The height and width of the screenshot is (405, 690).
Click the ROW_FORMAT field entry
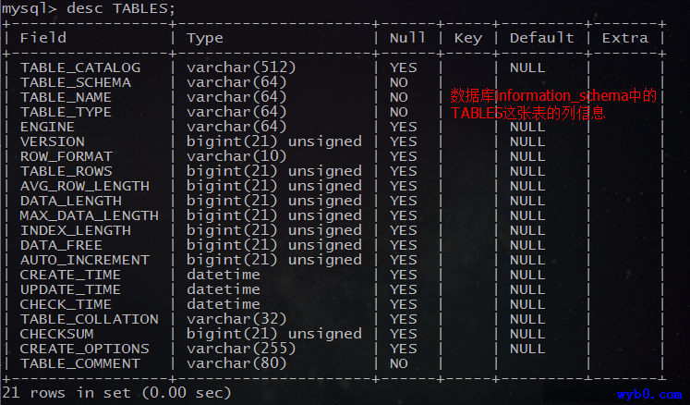(x=67, y=157)
